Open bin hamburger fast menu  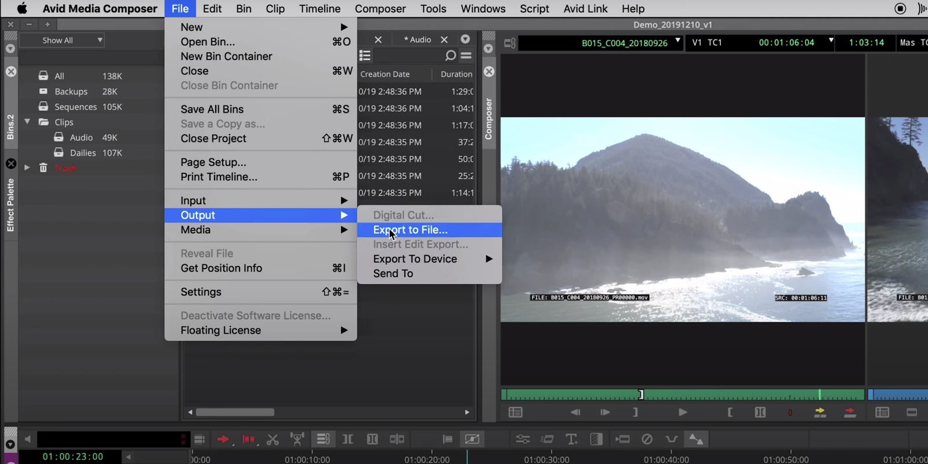pyautogui.click(x=466, y=56)
